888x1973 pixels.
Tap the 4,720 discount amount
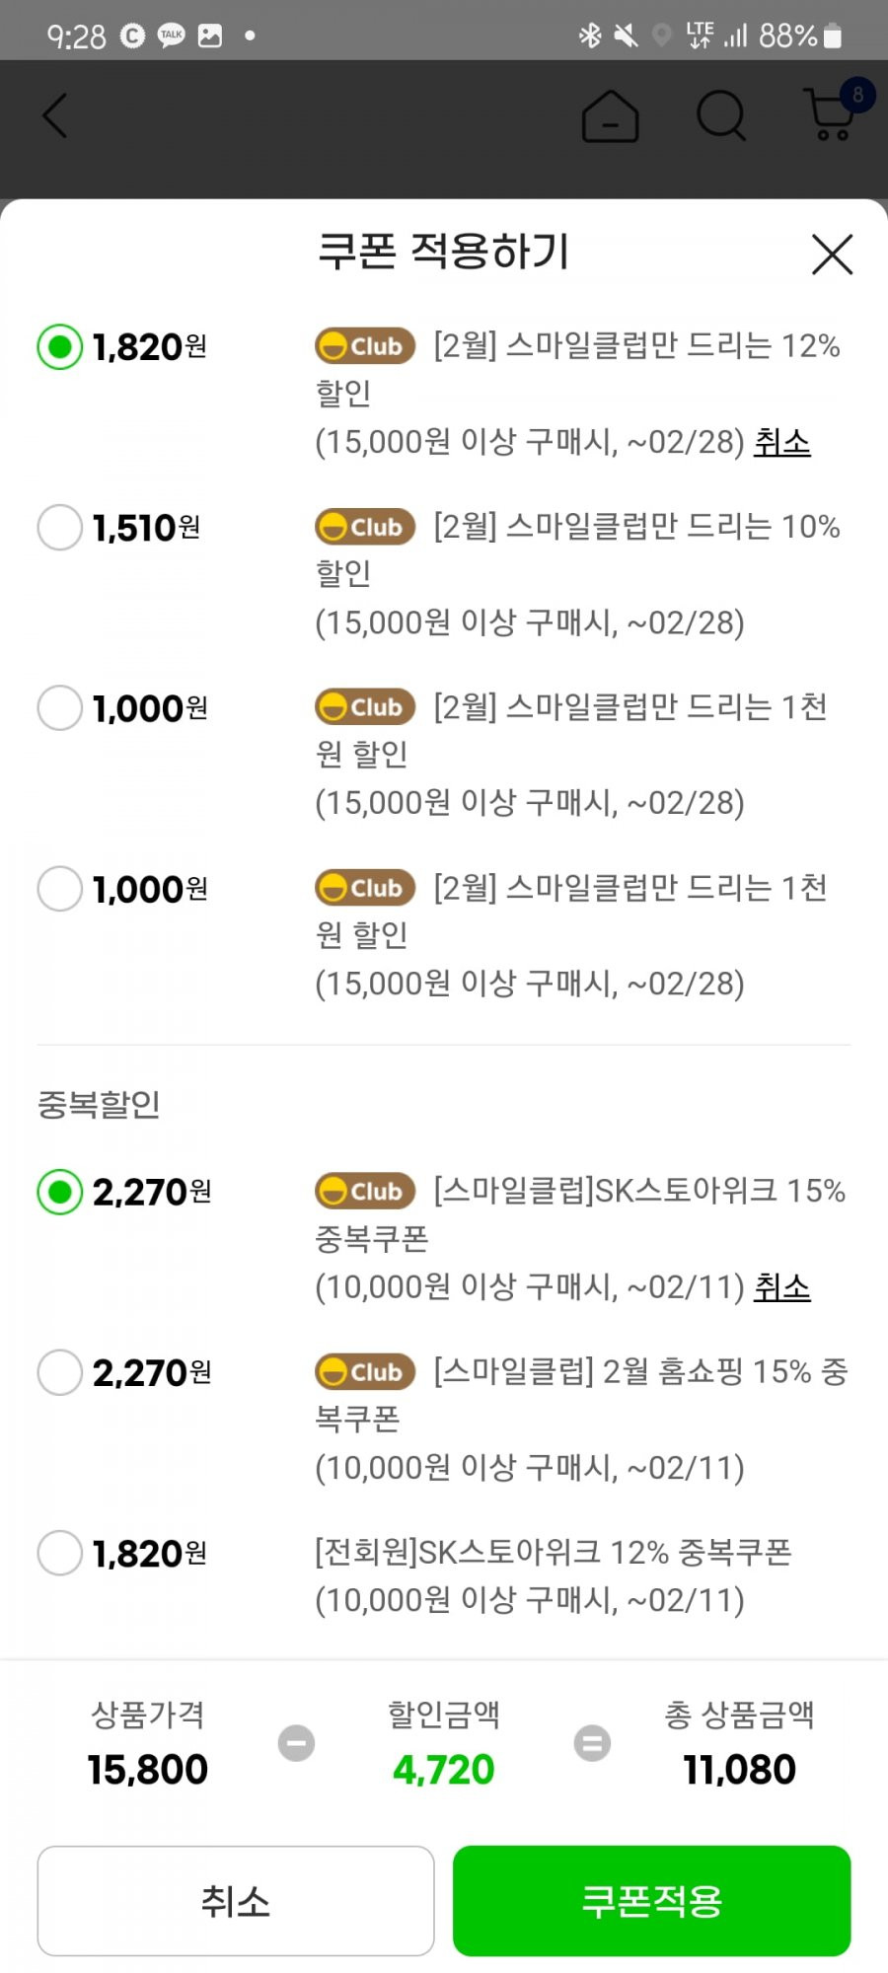tap(444, 1770)
